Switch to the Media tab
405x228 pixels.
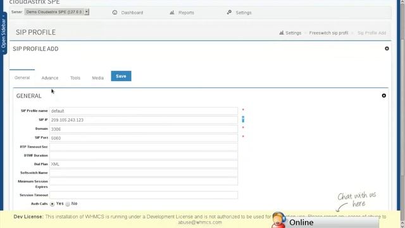click(97, 78)
